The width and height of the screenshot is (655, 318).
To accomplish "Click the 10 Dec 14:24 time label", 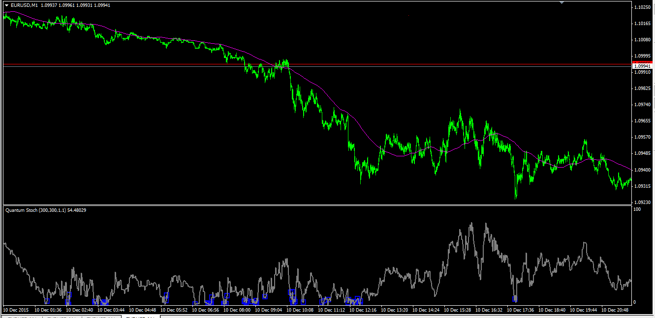I will coord(426,310).
